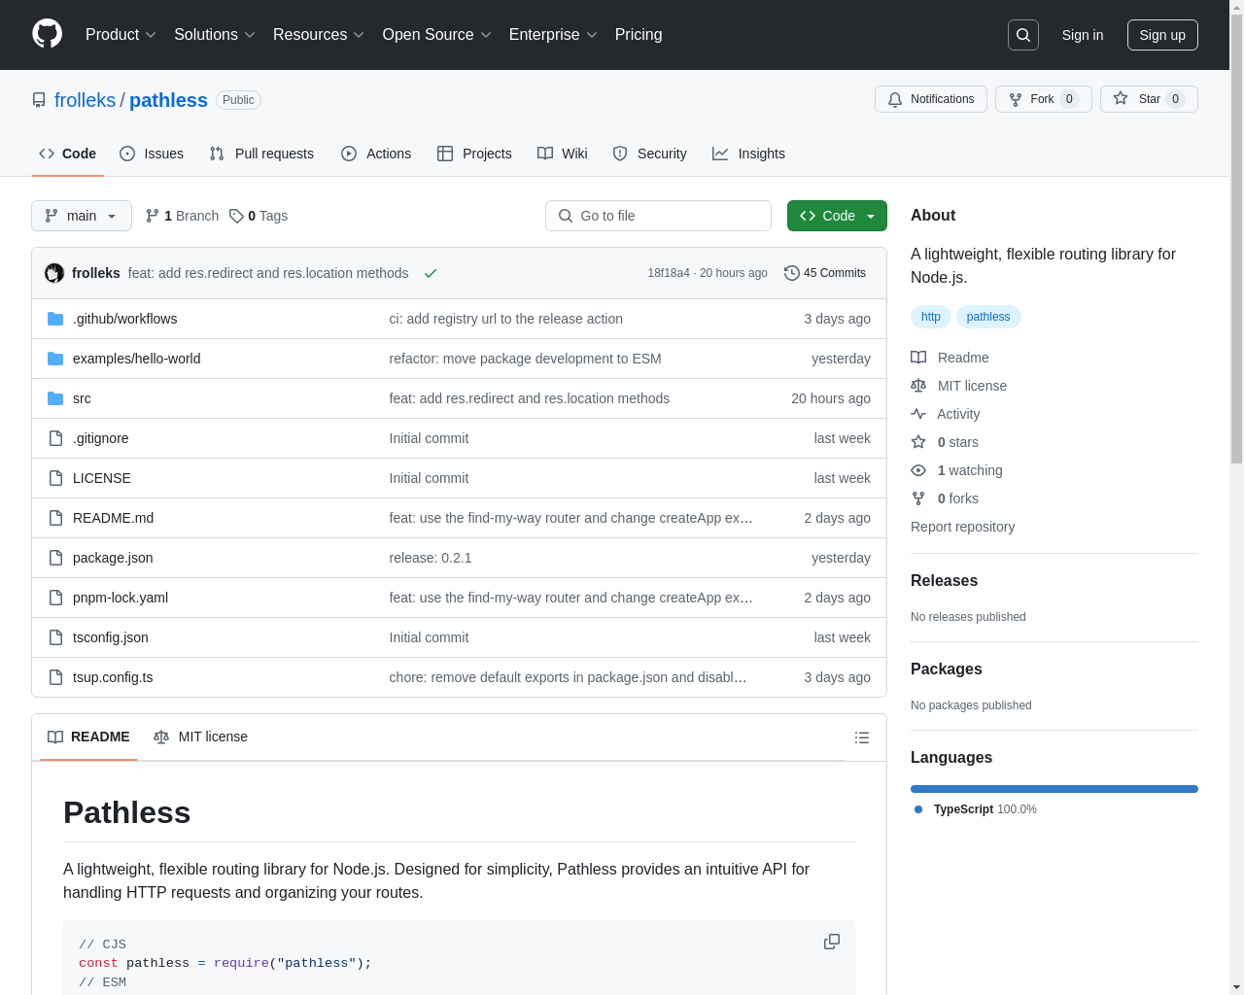Image resolution: width=1244 pixels, height=995 pixels.
Task: Expand the Solutions menu
Action: pos(215,35)
